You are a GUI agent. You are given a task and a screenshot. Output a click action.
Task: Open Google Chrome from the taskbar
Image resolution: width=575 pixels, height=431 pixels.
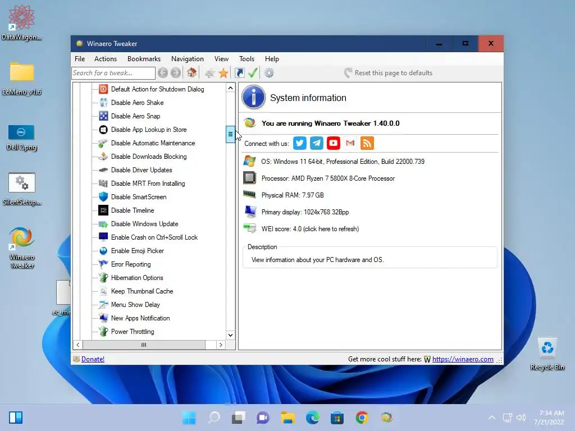click(362, 418)
